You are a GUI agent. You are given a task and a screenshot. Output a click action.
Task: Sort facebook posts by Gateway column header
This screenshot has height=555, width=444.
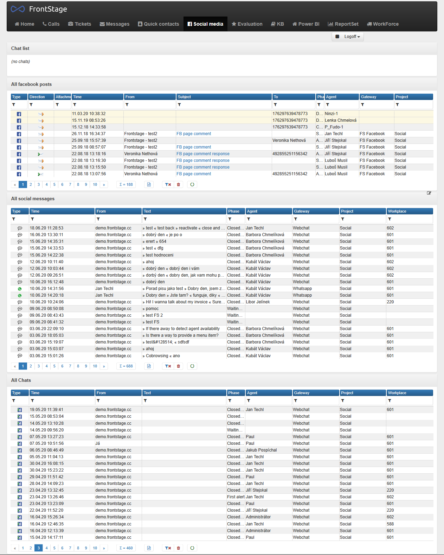pos(377,97)
